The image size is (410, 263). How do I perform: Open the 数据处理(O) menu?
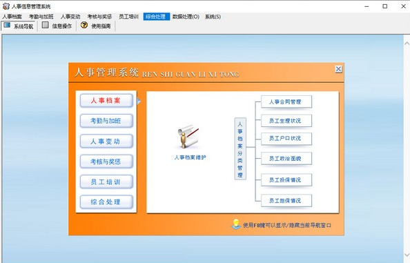pos(186,17)
